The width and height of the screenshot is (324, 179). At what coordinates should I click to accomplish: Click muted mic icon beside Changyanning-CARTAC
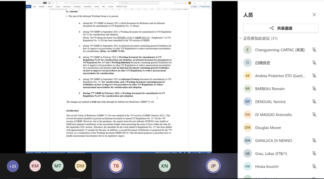[x=314, y=50]
